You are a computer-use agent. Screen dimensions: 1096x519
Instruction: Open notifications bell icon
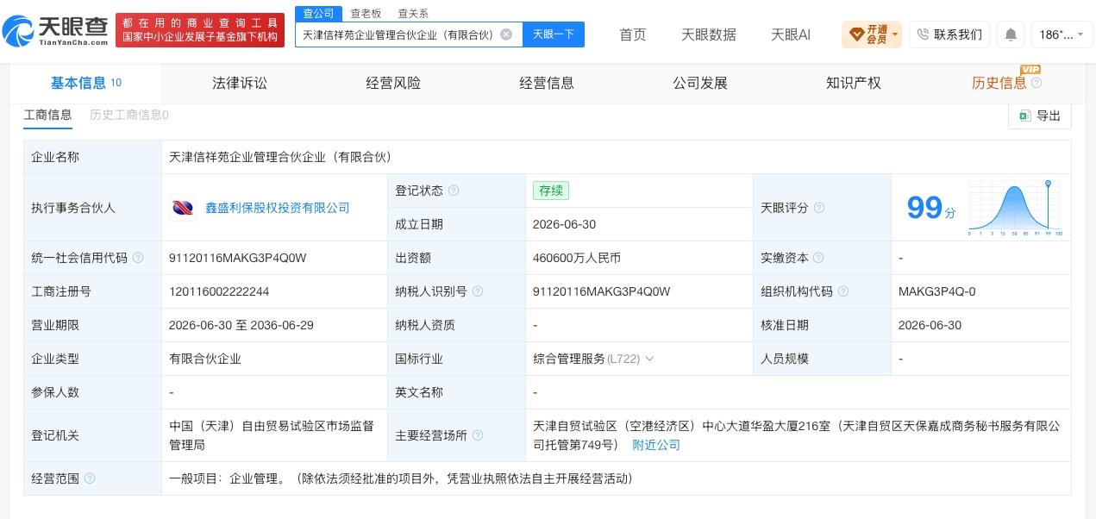coord(1011,34)
